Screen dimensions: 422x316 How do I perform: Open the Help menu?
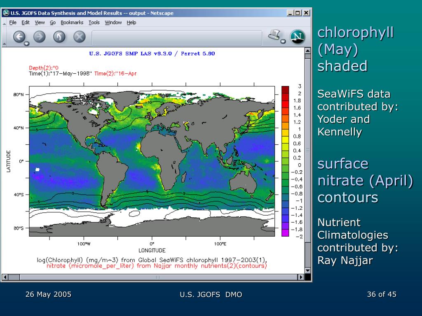click(131, 23)
